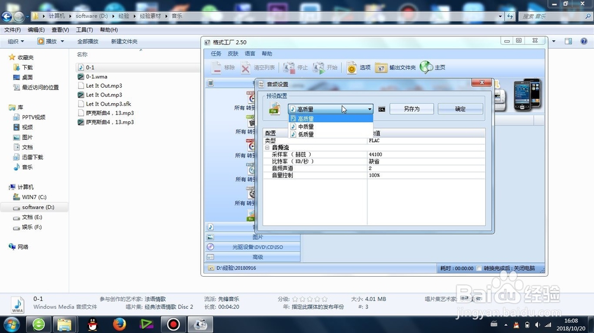Viewport: 594px width, 333px height.
Task: Select the 音量控制 value 100%
Action: (426, 175)
